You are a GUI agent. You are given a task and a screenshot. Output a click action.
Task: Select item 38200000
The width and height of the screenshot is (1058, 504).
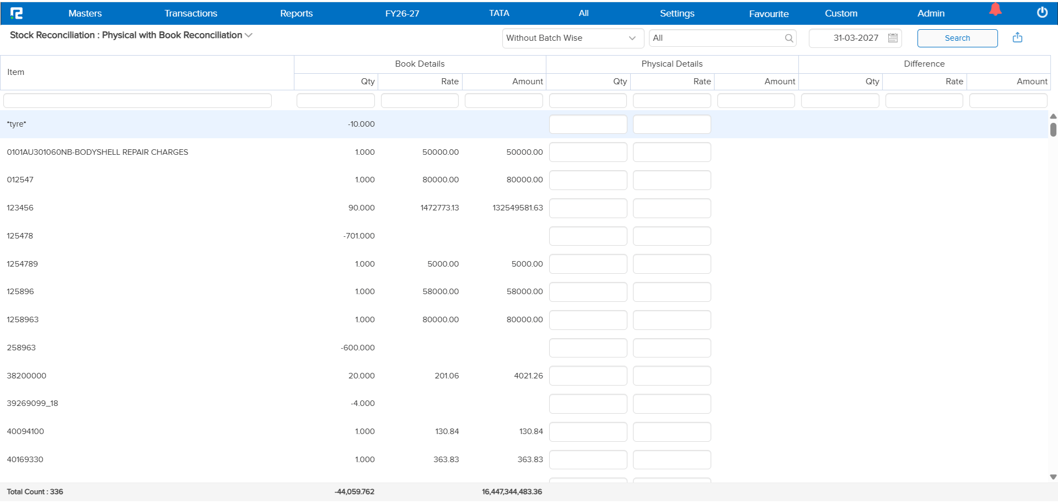26,376
